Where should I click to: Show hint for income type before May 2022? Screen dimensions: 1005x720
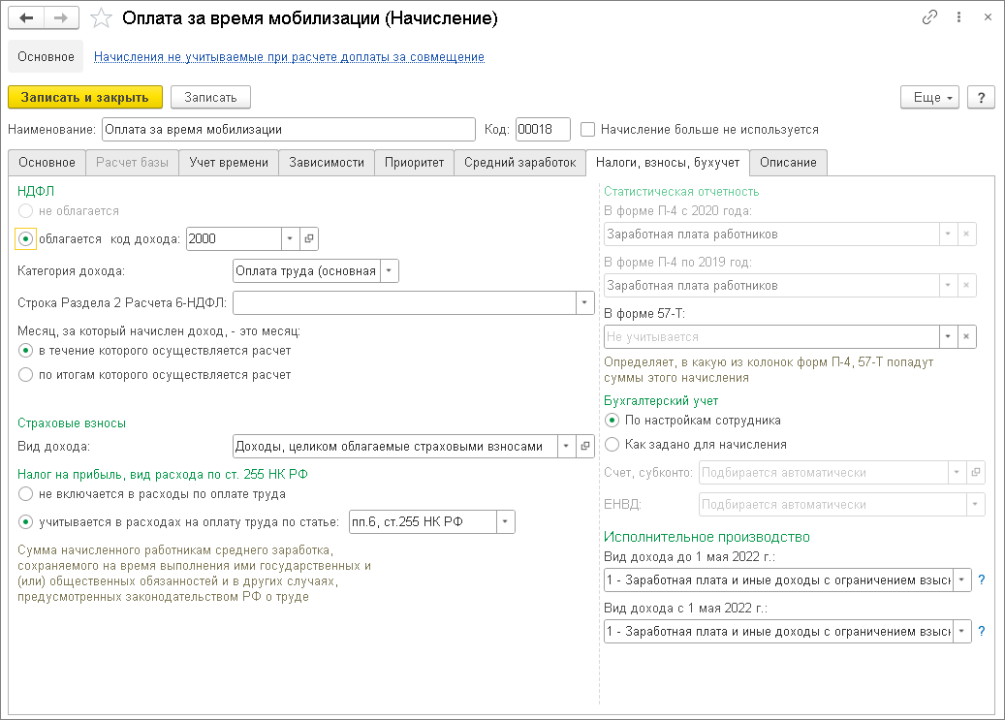pyautogui.click(x=982, y=579)
